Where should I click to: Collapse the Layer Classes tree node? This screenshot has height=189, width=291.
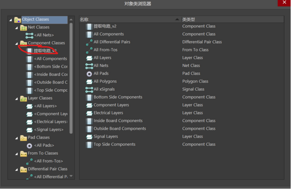16,99
